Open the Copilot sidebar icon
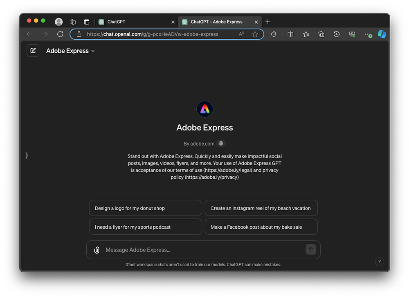The width and height of the screenshot is (409, 297). (382, 34)
